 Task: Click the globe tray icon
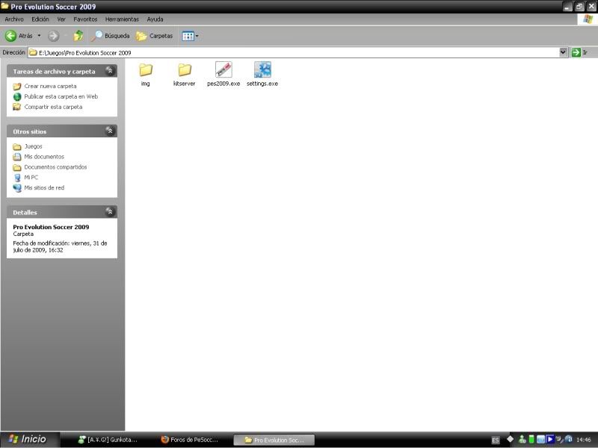(568, 440)
